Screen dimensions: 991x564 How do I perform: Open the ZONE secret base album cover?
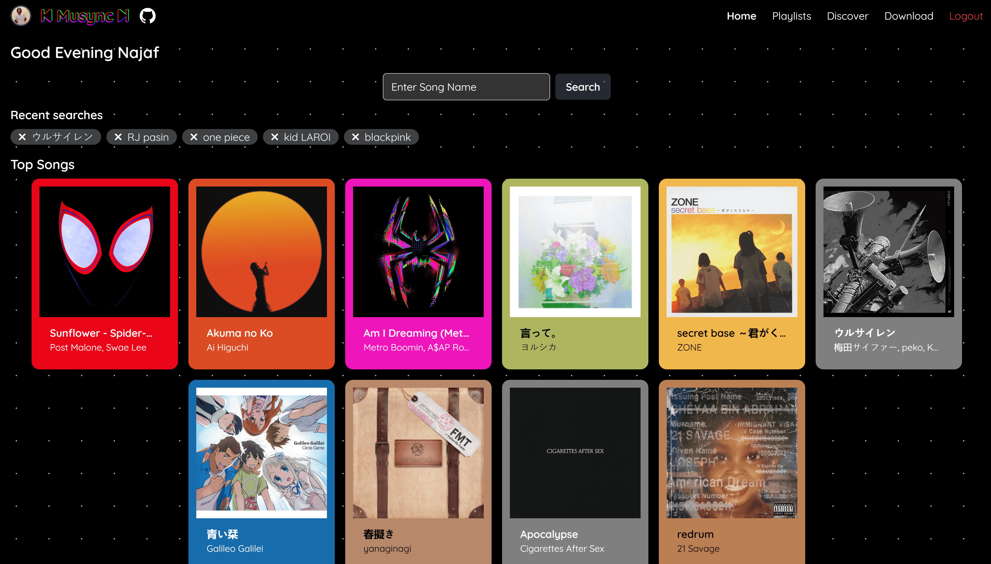click(x=732, y=252)
